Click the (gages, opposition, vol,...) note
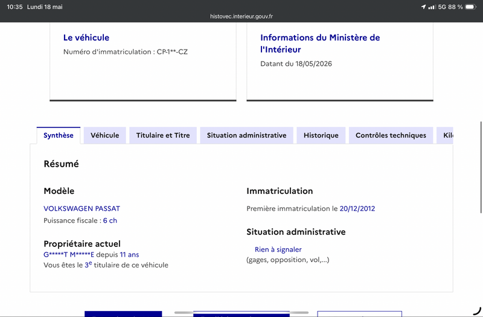 click(x=288, y=260)
